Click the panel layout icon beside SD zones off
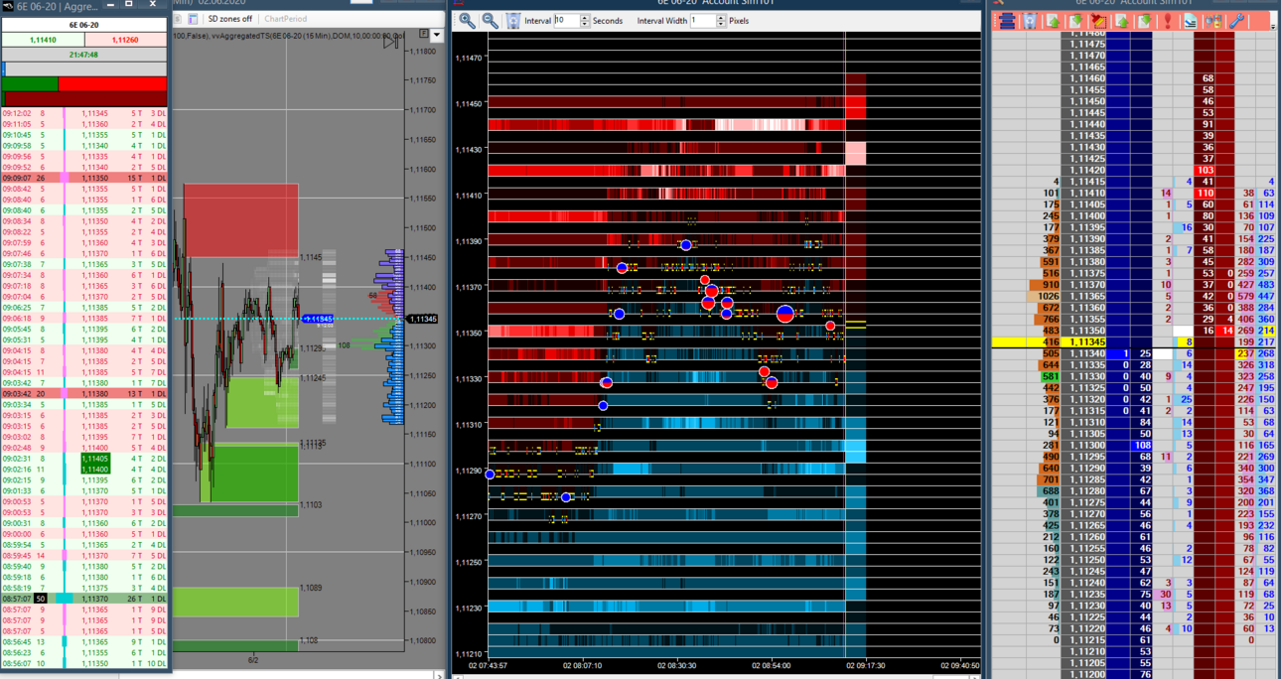The height and width of the screenshot is (679, 1281). [x=194, y=19]
